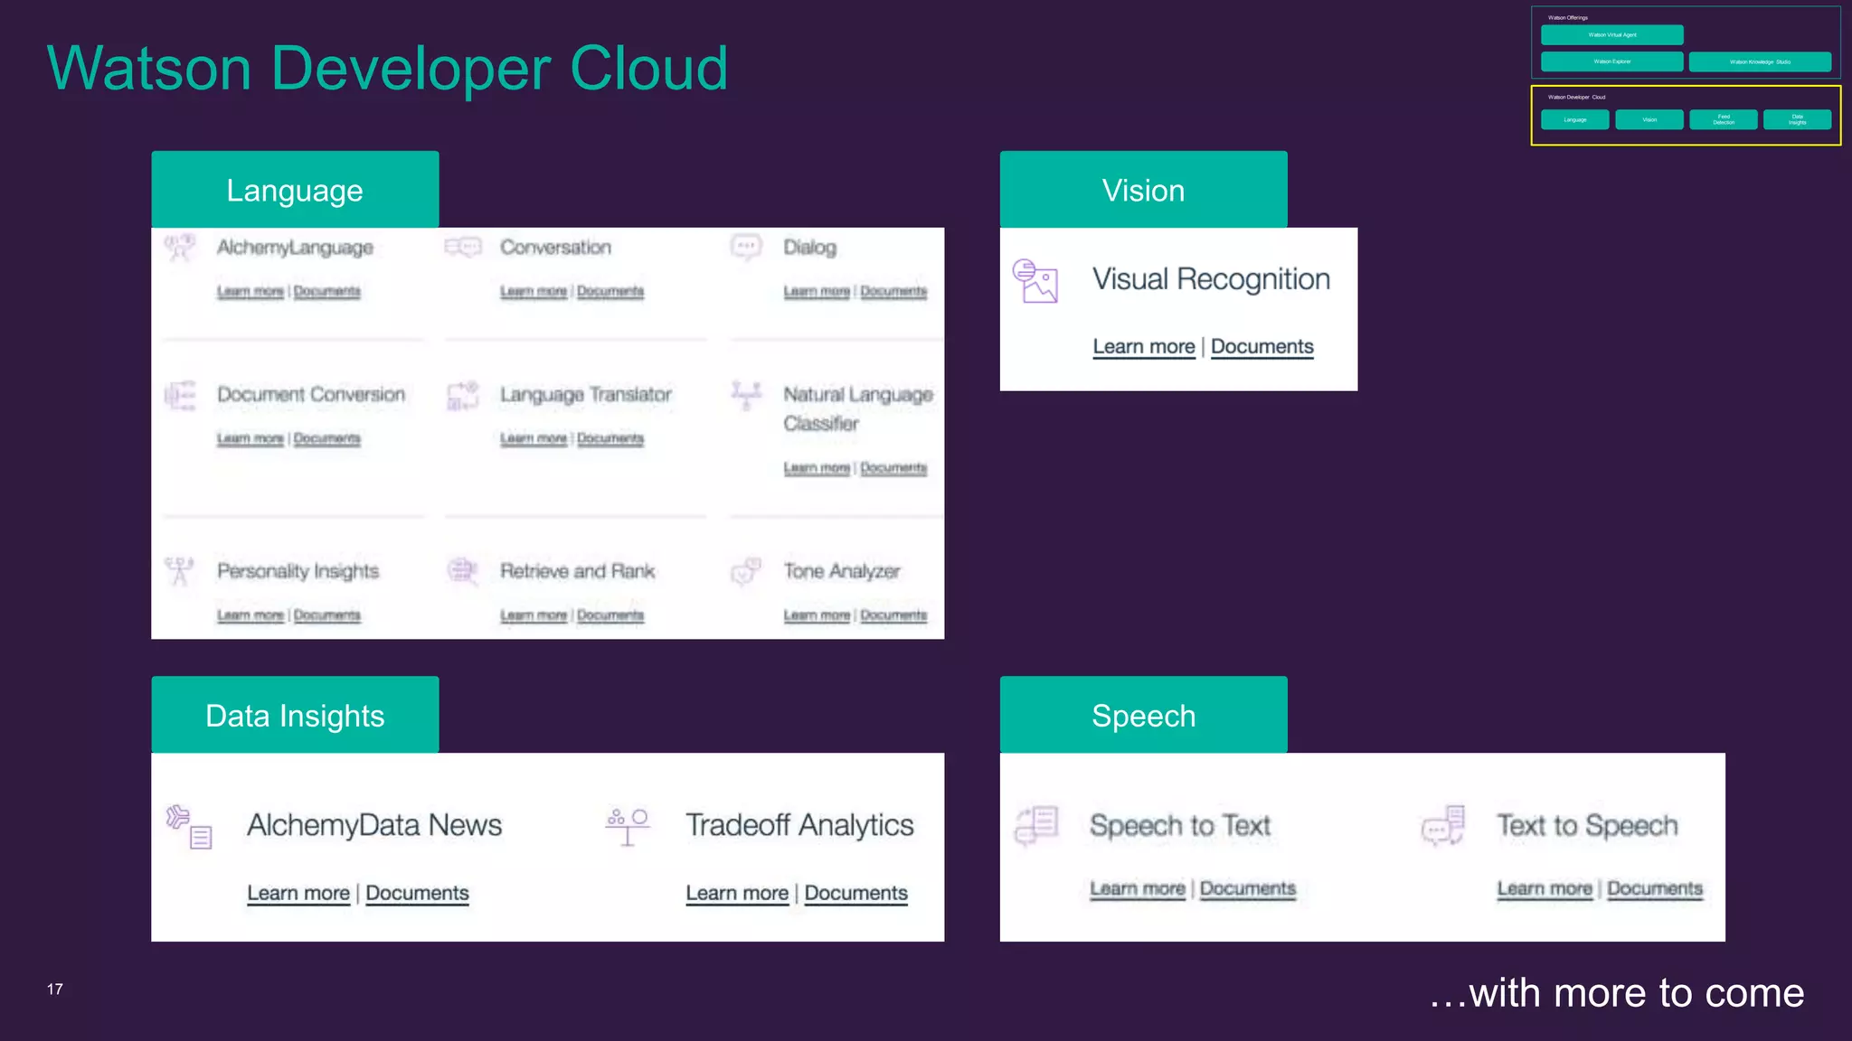The image size is (1852, 1041).
Task: Click the Text to Speech icon
Action: click(x=1443, y=825)
